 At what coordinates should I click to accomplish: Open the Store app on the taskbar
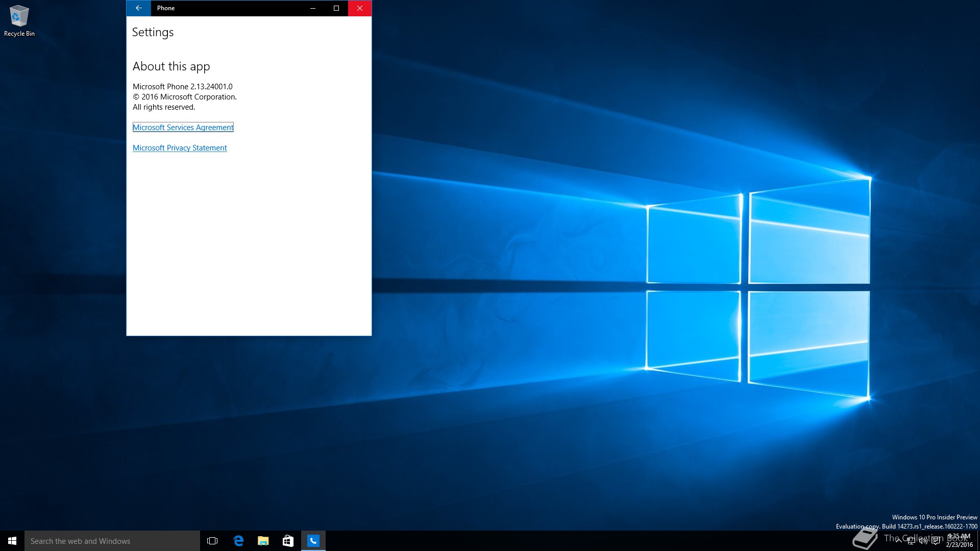tap(288, 541)
